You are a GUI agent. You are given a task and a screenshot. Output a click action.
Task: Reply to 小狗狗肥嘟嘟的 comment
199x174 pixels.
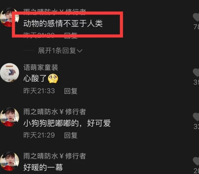tap(71, 135)
